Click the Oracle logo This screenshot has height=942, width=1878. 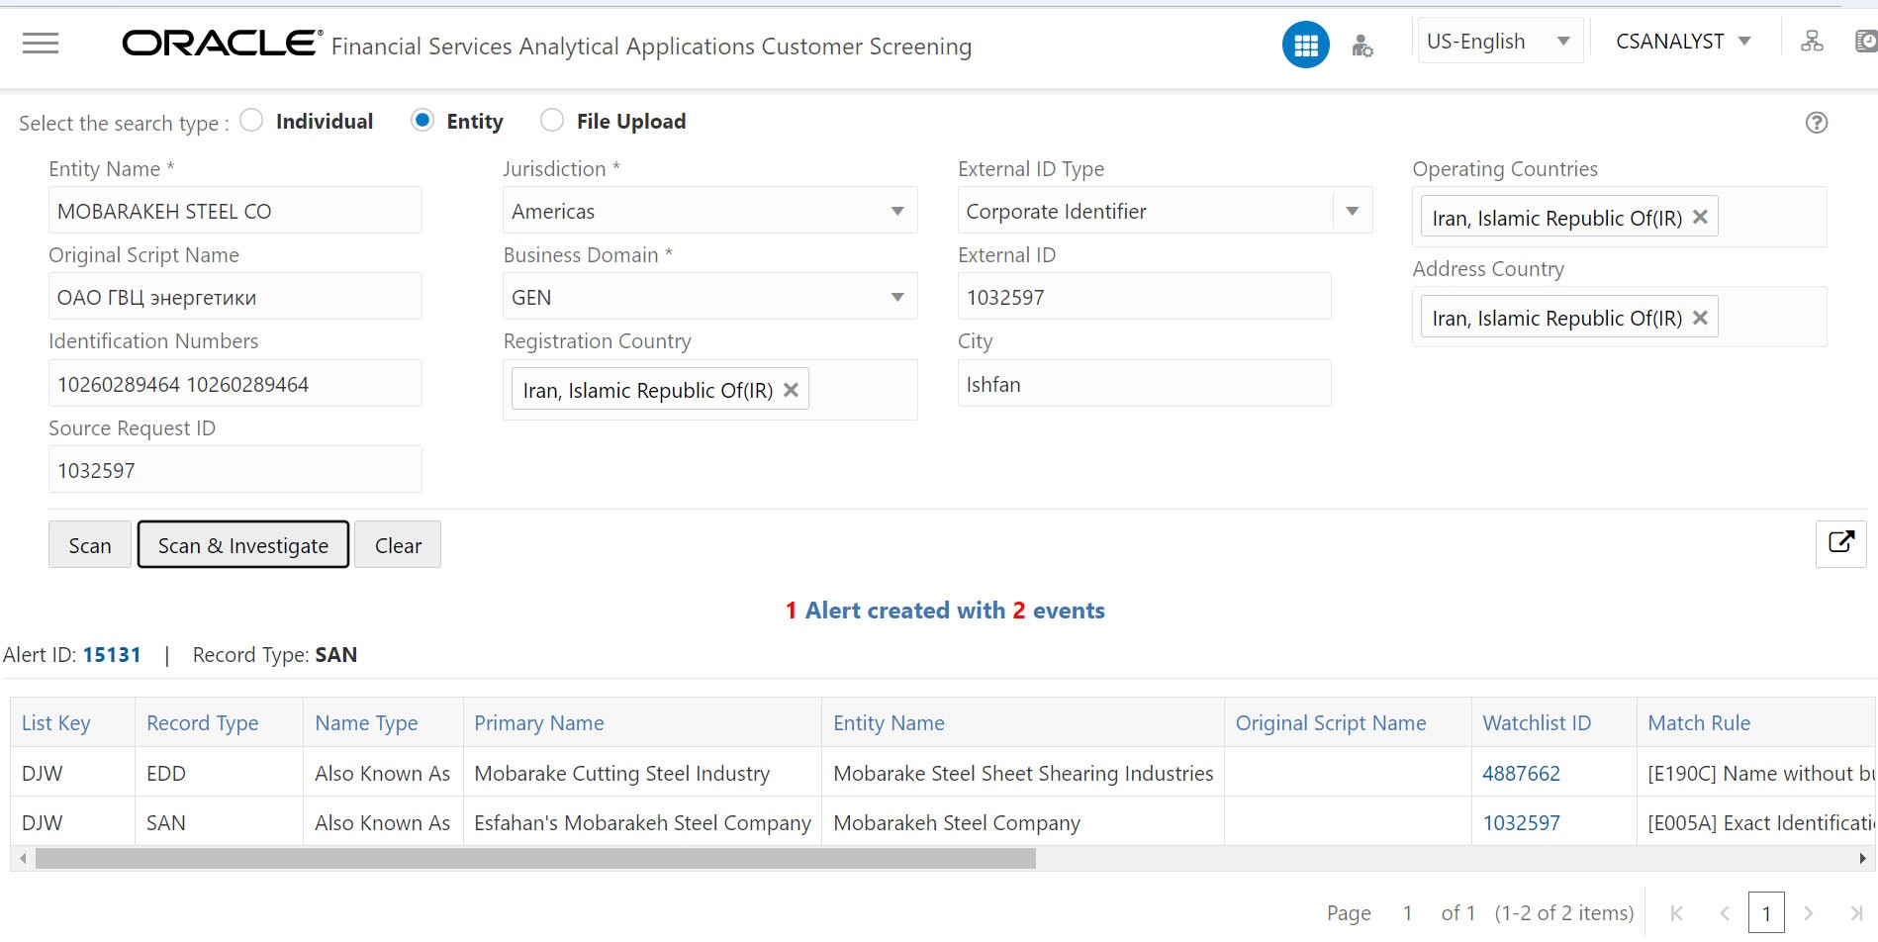click(x=222, y=43)
